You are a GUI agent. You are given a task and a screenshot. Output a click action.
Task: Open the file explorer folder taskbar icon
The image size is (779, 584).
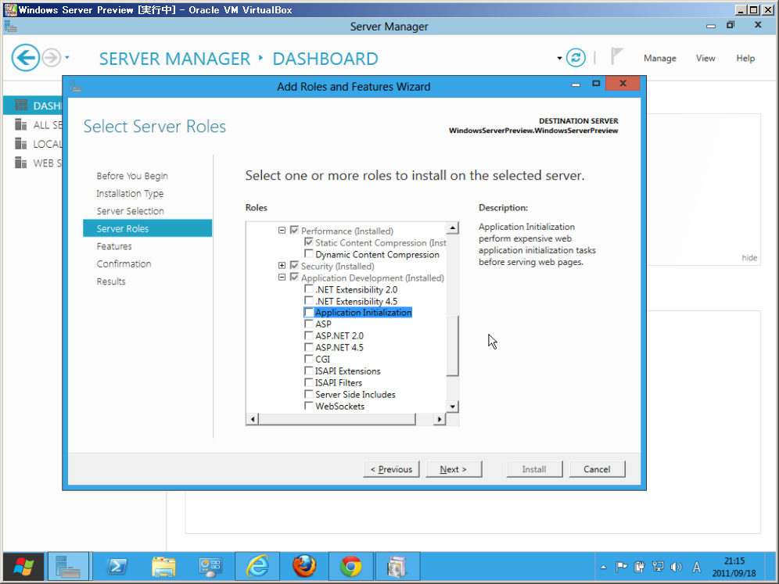coord(163,566)
